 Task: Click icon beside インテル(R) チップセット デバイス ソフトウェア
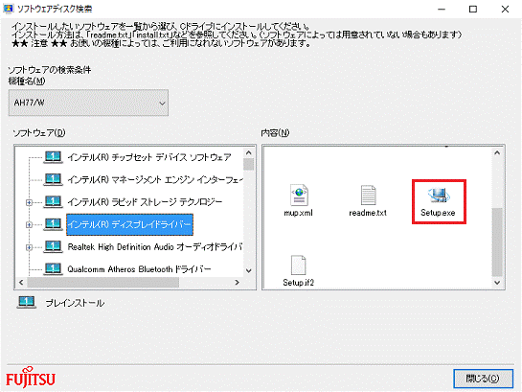(53, 157)
